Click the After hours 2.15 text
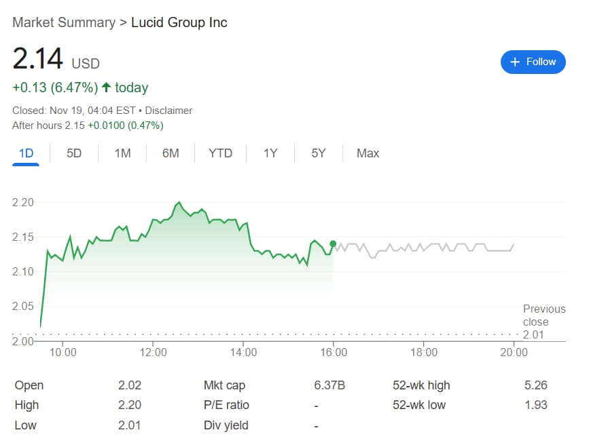This screenshot has height=443, width=606. [48, 126]
